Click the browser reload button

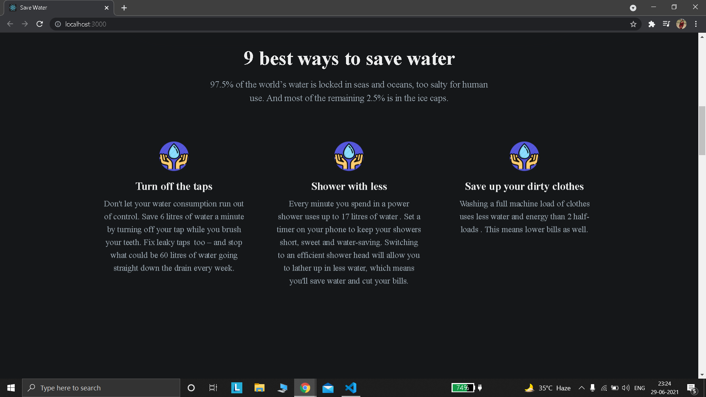tap(40, 24)
